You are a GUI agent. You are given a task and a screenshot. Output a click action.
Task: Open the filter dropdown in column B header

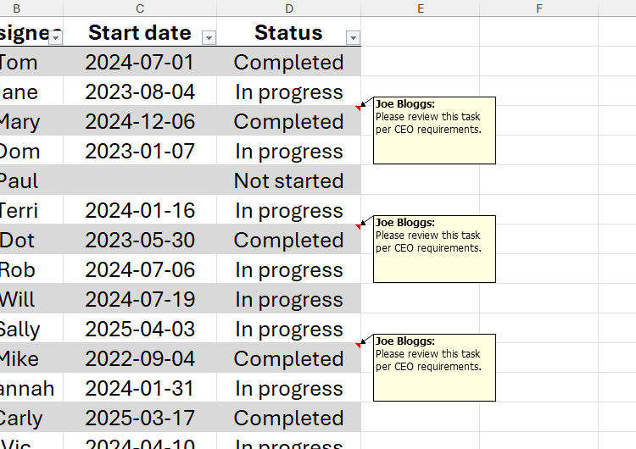pyautogui.click(x=56, y=37)
